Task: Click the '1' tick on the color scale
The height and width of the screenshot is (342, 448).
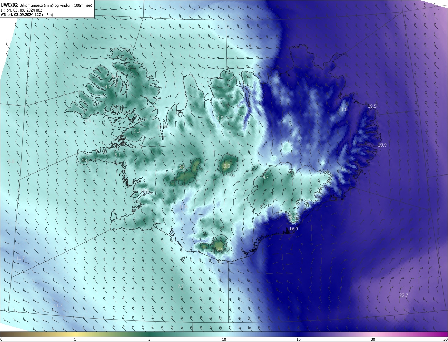Action: tap(75, 340)
